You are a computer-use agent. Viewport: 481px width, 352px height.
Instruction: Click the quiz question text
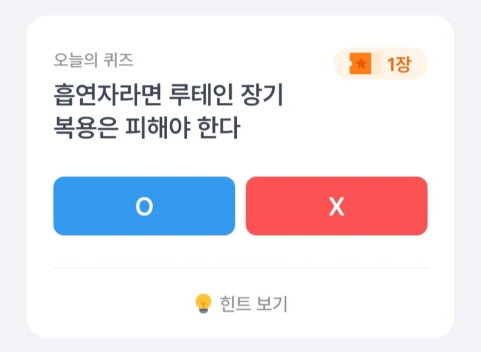coord(168,113)
